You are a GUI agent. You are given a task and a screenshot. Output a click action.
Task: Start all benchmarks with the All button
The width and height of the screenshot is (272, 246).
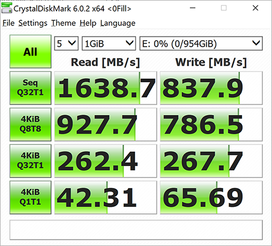(x=30, y=52)
